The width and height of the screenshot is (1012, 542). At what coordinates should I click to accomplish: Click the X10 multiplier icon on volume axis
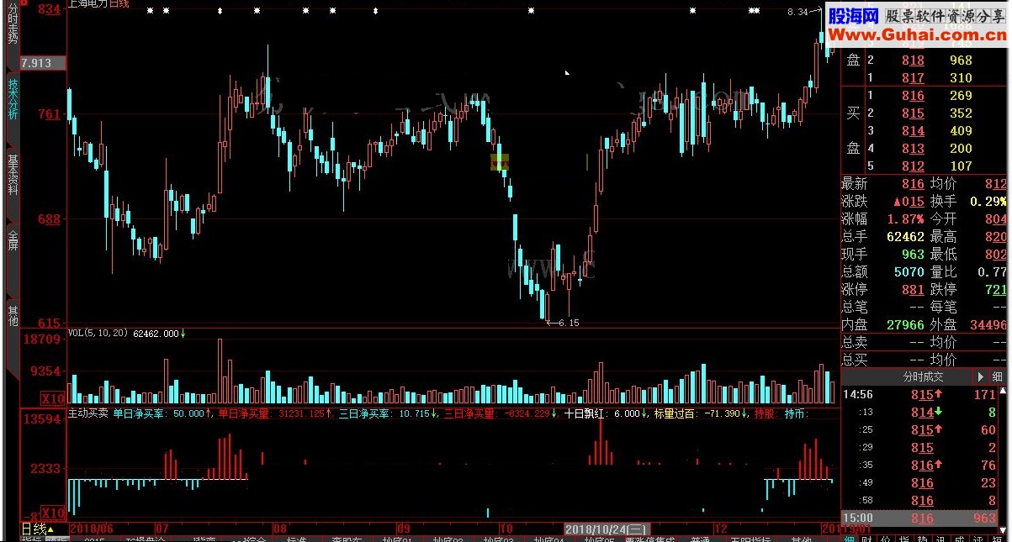click(54, 398)
